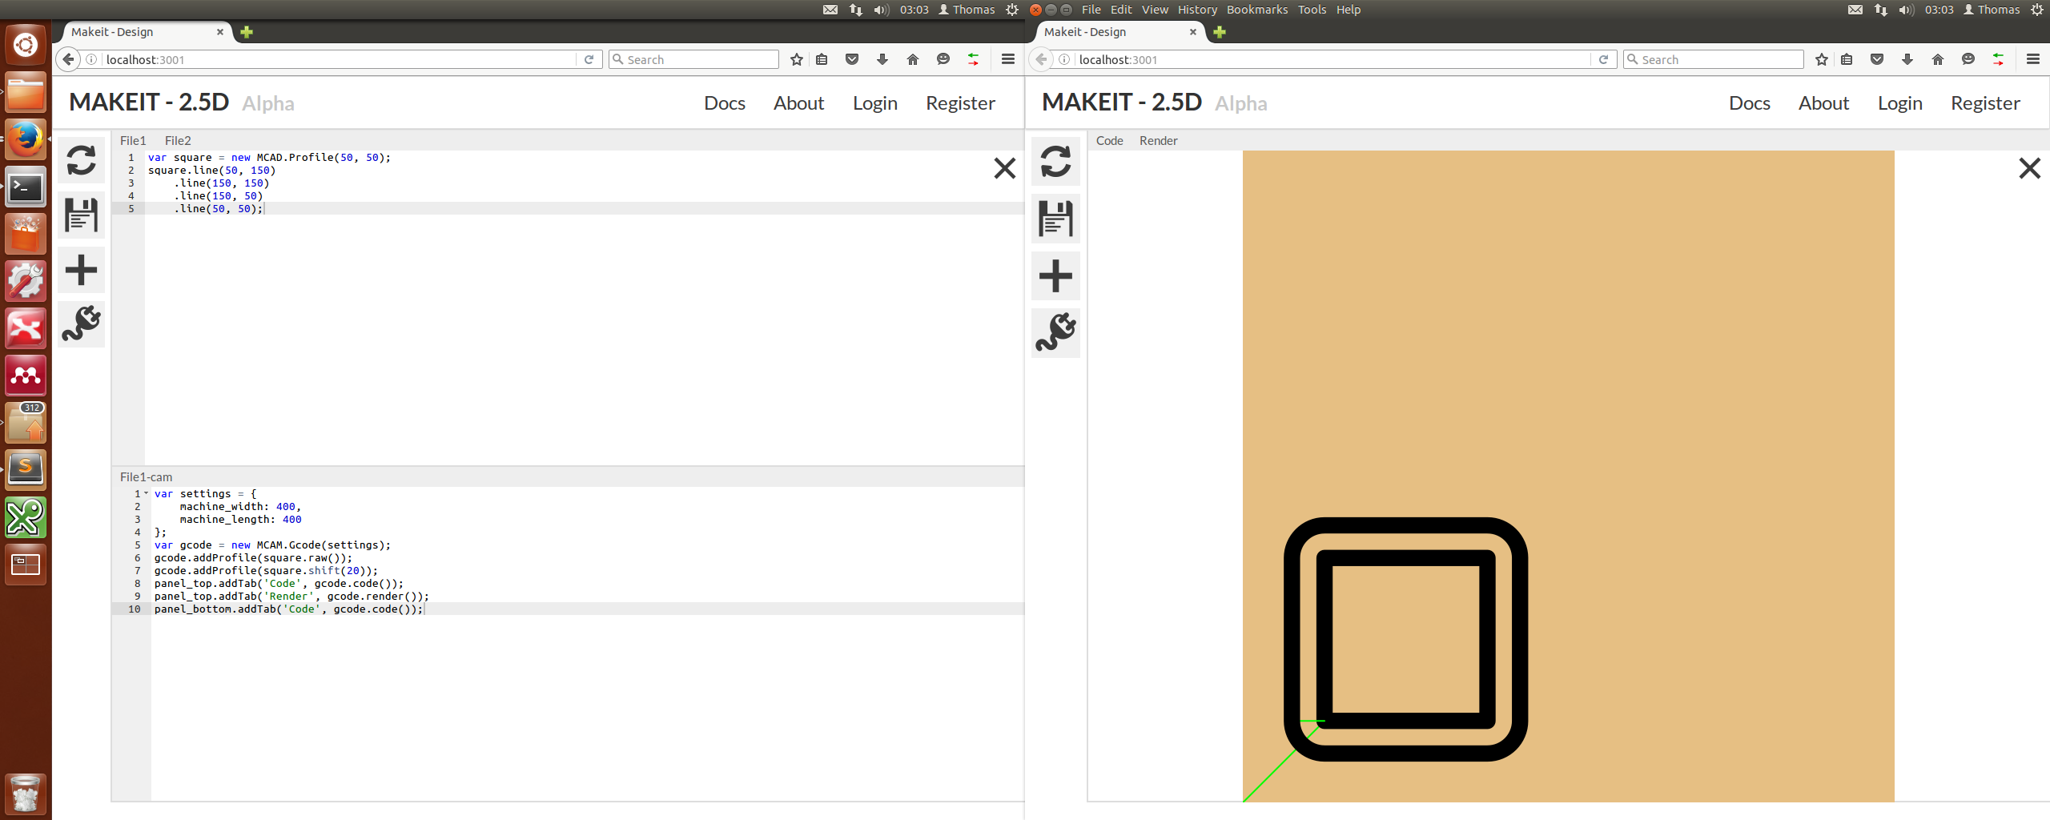2050x820 pixels.
Task: Open plugins via the plug icon
Action: click(81, 324)
